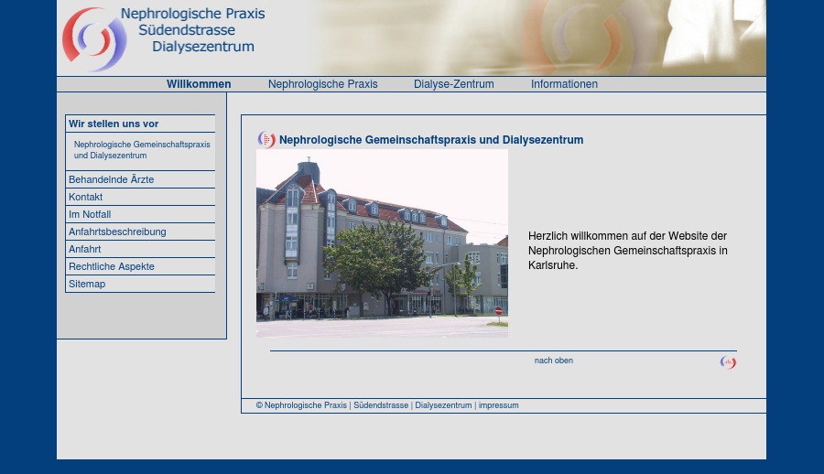Open the Sitemap link
This screenshot has width=824, height=474.
click(x=87, y=284)
